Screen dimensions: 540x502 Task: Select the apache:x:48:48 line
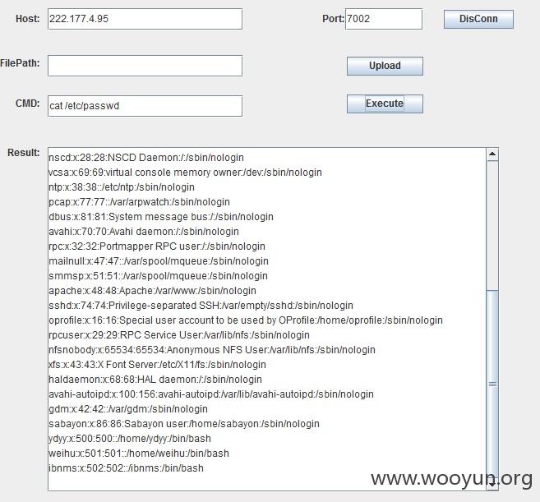click(x=153, y=291)
